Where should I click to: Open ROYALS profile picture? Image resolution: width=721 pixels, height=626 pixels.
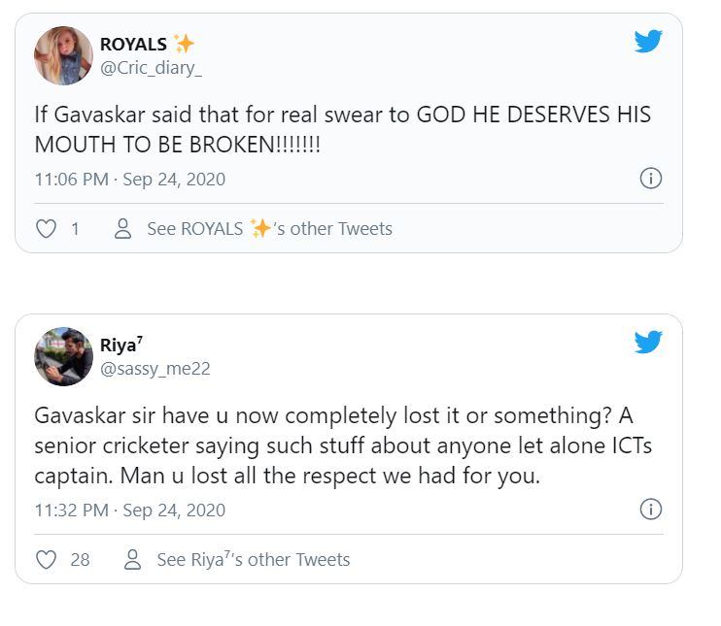pos(63,55)
